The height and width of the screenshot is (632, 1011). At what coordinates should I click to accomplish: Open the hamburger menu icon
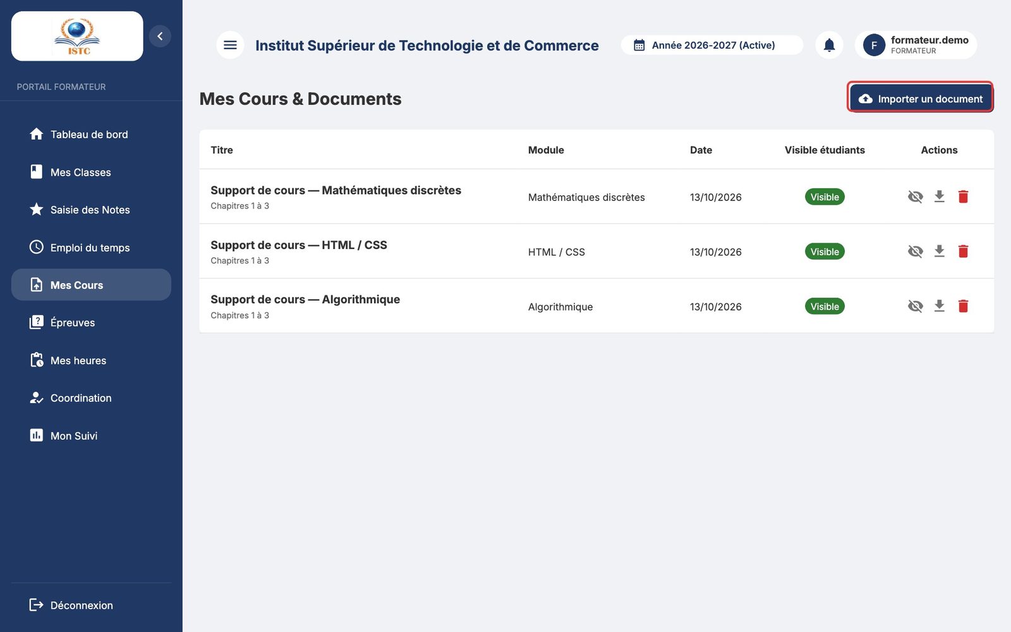230,45
